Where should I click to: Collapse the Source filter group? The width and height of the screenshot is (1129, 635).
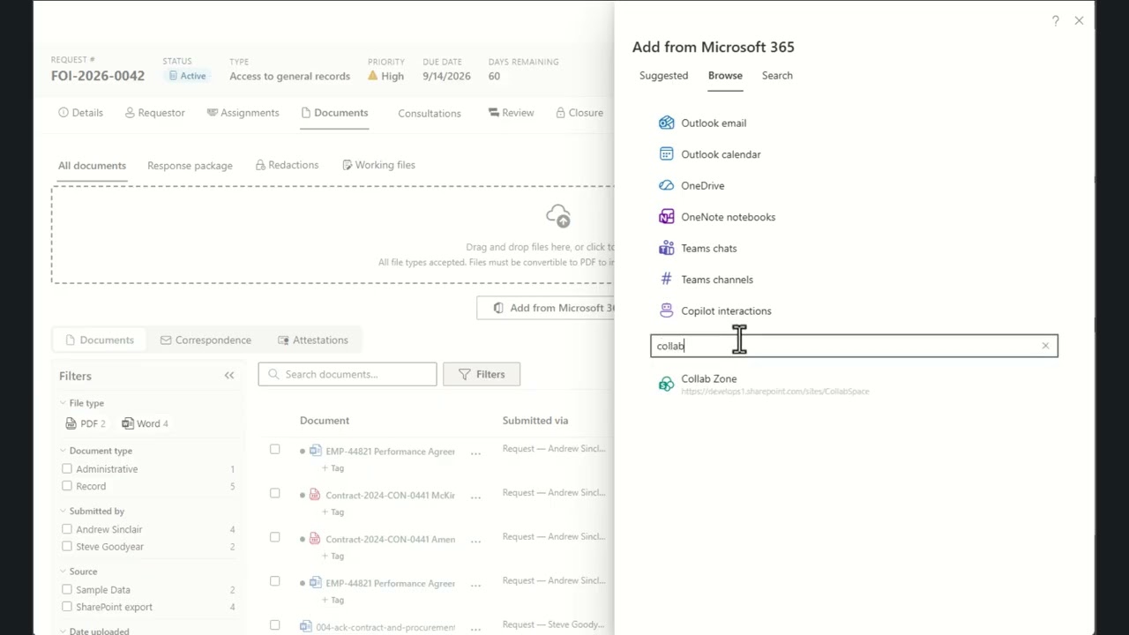coord(63,571)
